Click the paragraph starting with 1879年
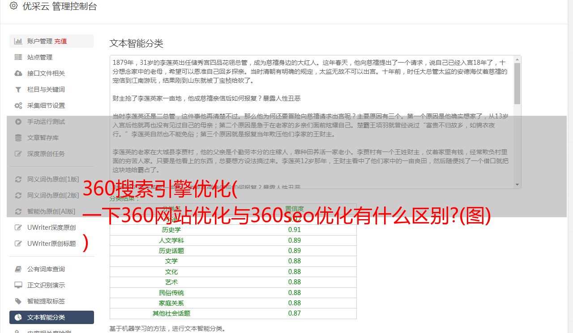 pyautogui.click(x=310, y=72)
